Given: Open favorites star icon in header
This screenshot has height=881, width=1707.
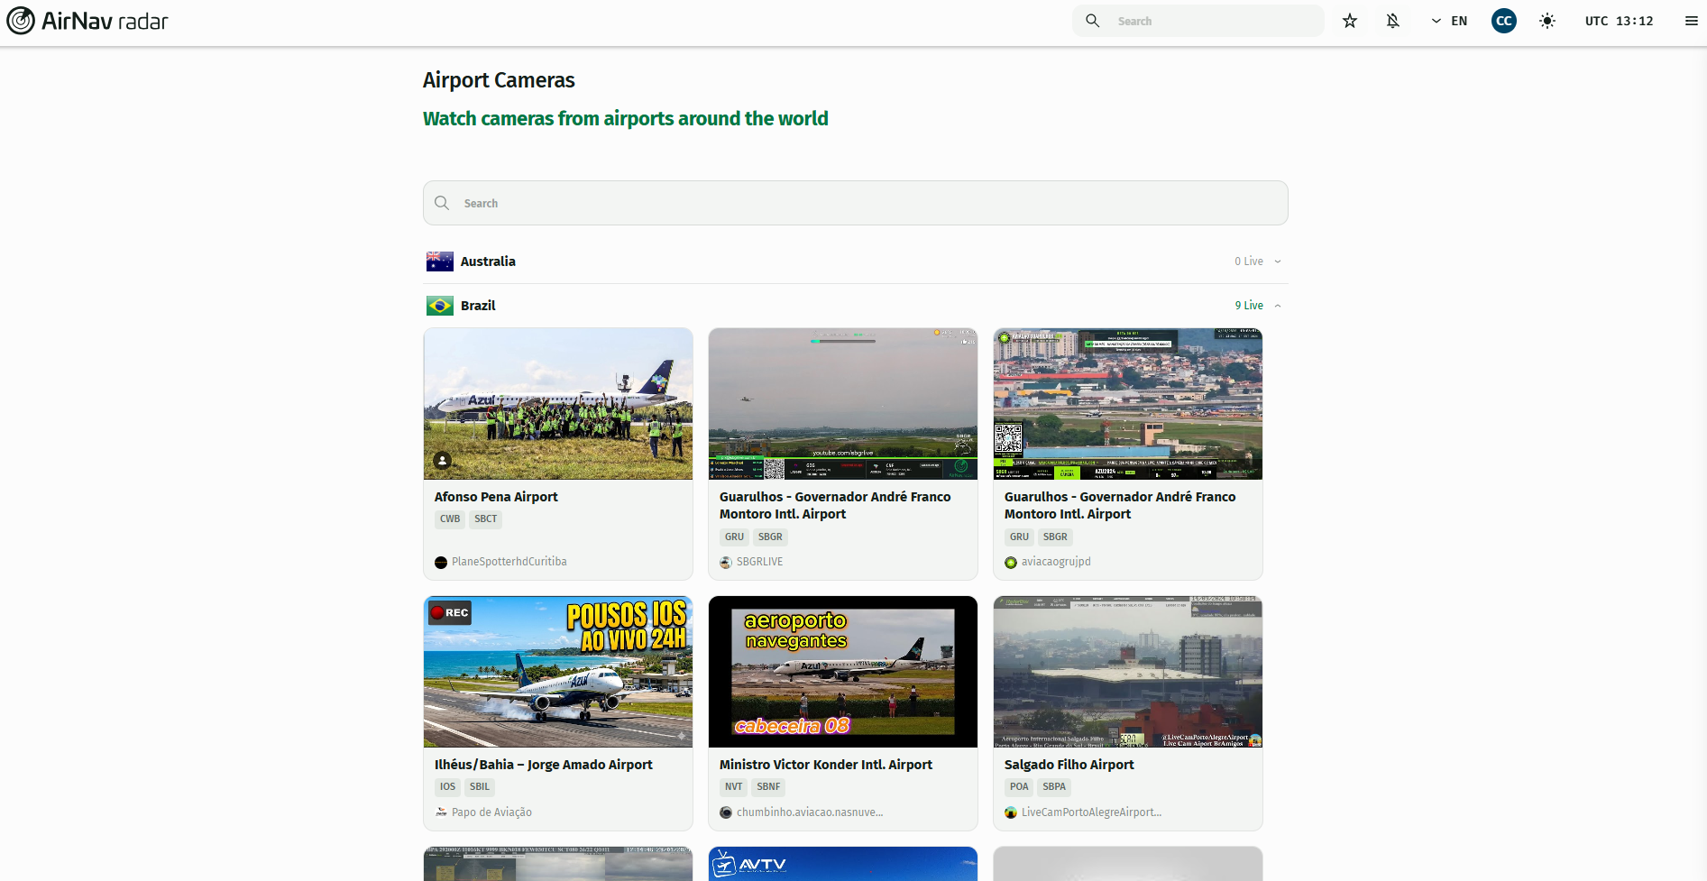Looking at the screenshot, I should 1350,21.
